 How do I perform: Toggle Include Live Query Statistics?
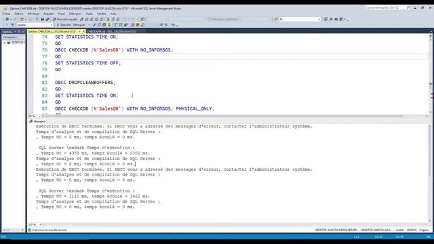point(121,25)
